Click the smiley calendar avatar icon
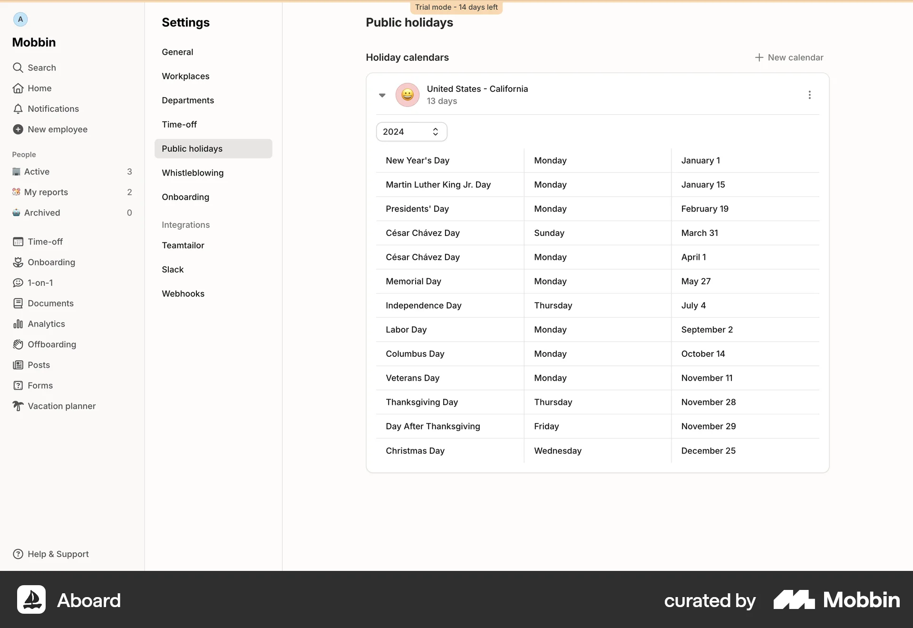This screenshot has height=628, width=913. [407, 95]
